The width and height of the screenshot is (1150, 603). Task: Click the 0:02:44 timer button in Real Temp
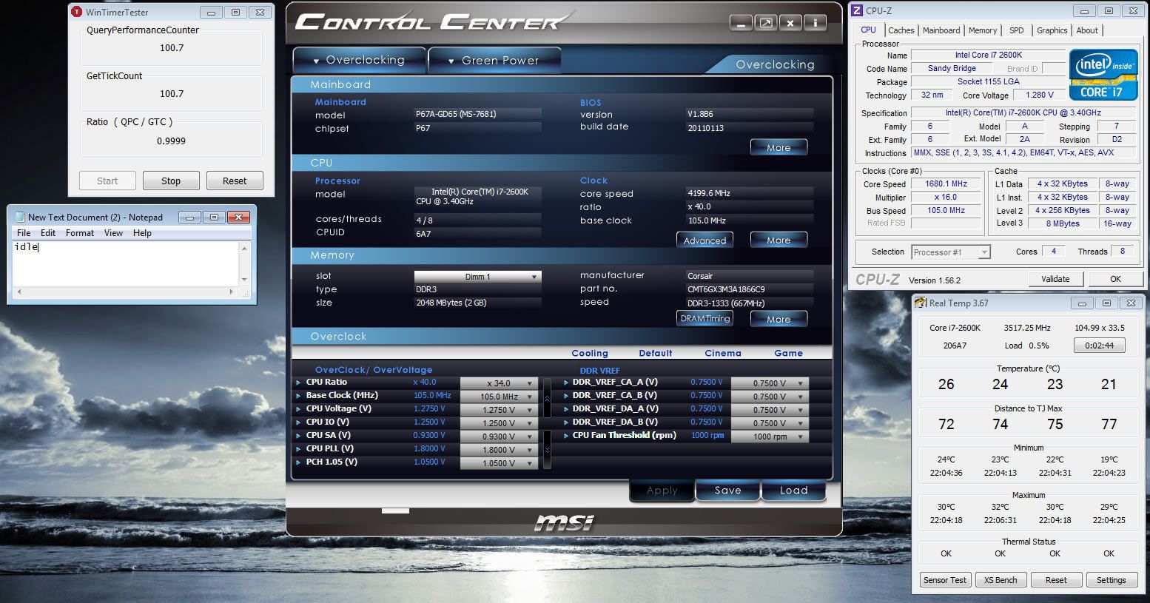pos(1099,346)
